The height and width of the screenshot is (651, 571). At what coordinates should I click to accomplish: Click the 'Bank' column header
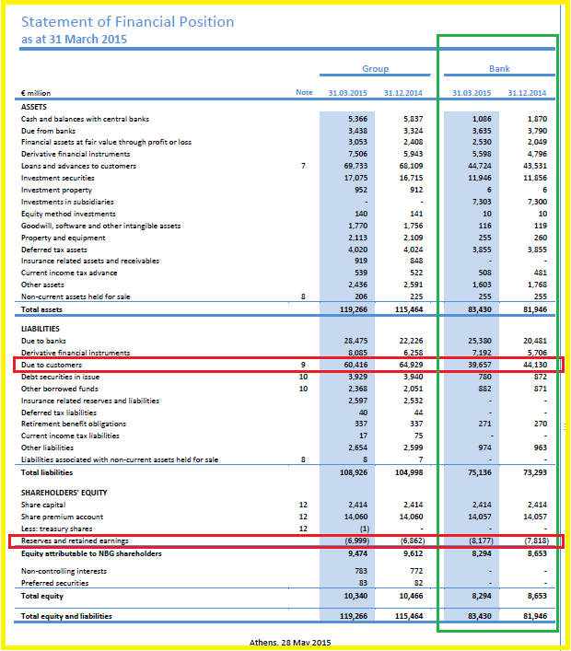click(x=499, y=69)
